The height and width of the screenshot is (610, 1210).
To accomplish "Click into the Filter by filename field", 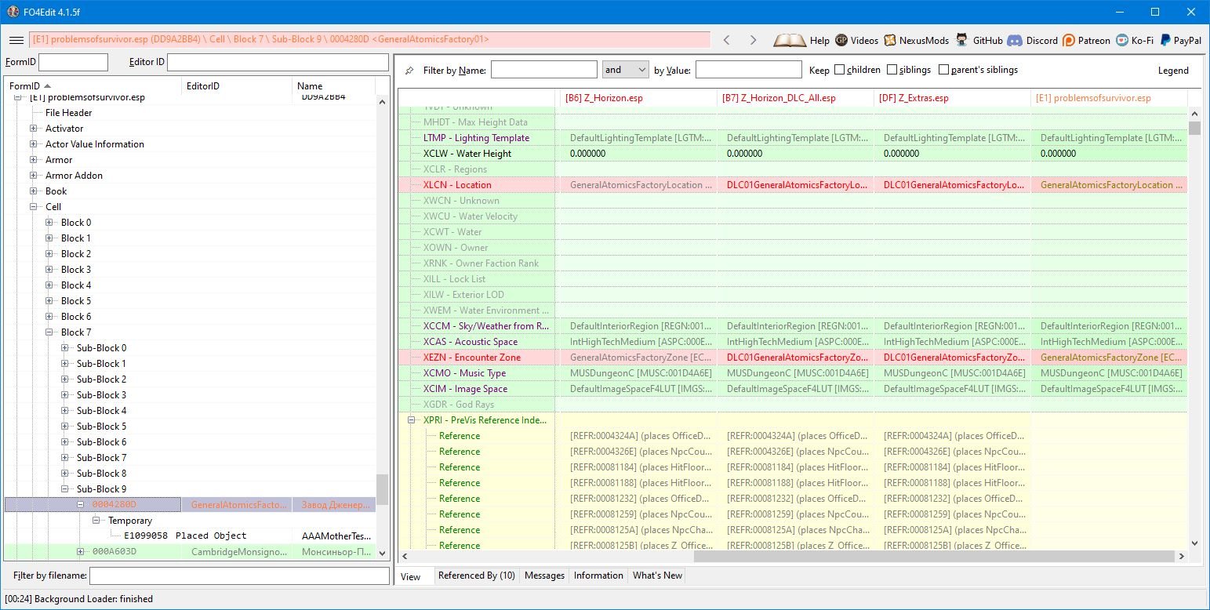I will tap(239, 576).
